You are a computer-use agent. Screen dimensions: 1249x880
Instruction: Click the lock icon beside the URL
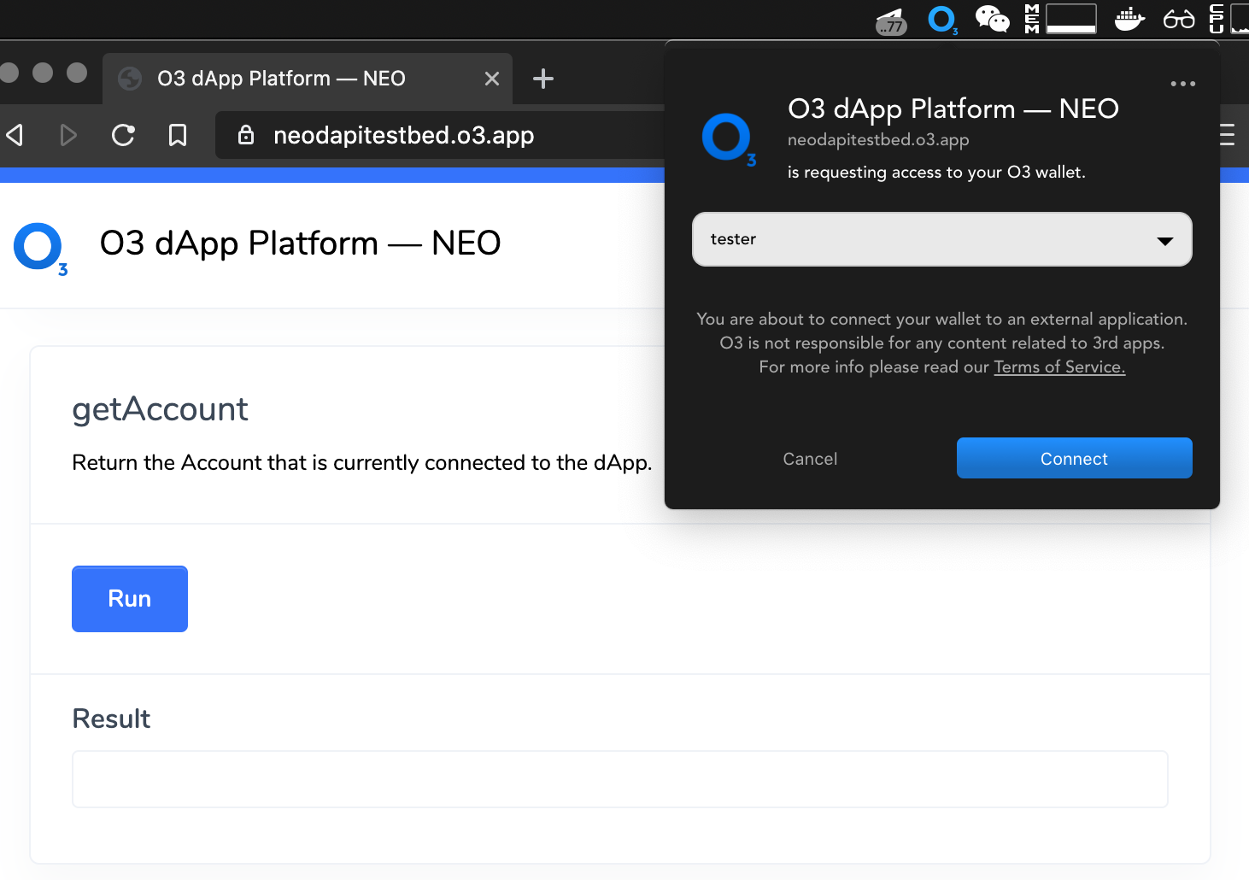[246, 135]
